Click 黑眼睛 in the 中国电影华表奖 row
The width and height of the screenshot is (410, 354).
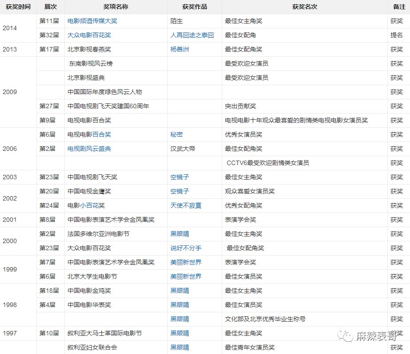[x=180, y=305]
